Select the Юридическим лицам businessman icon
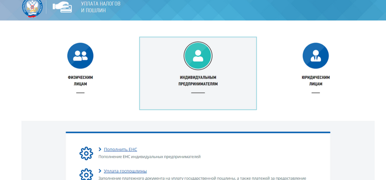This screenshot has width=386, height=180. (316, 56)
